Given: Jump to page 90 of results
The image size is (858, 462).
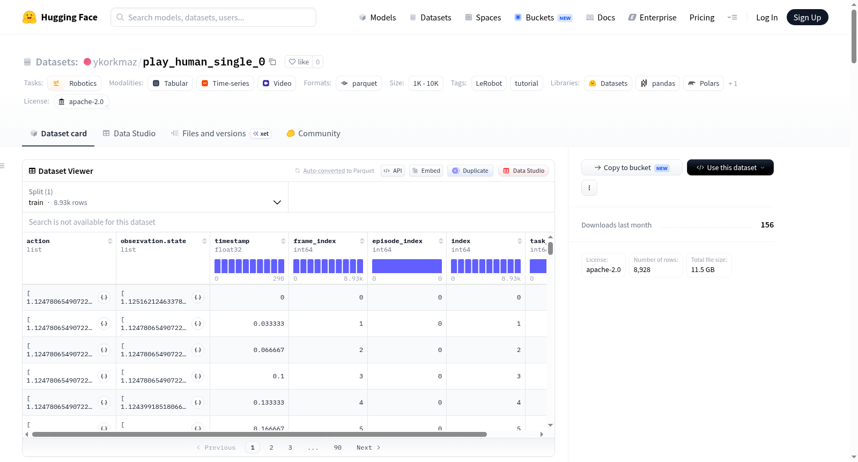Looking at the screenshot, I should click(338, 448).
